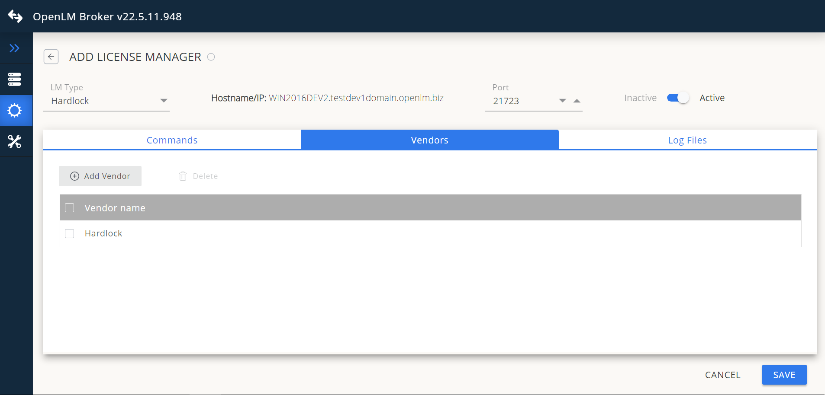This screenshot has width=825, height=395.
Task: Click the Delete trash icon above the vendor list
Action: pos(183,176)
